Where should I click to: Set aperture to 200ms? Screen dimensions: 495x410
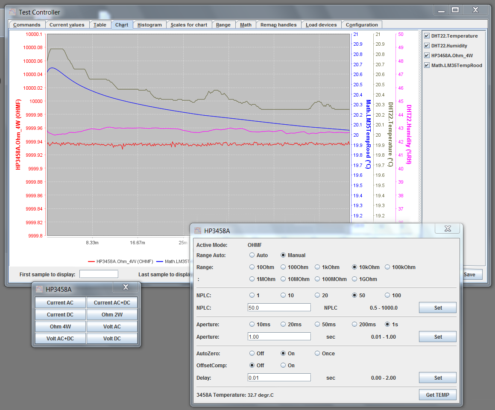(x=354, y=325)
